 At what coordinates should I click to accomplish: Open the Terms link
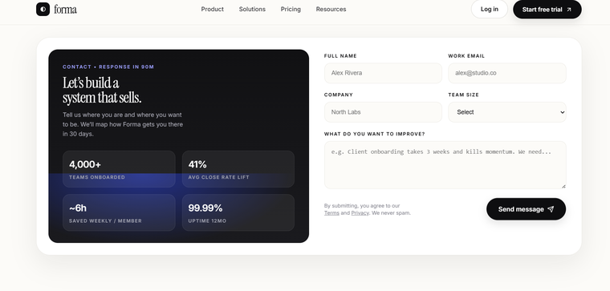tap(331, 213)
